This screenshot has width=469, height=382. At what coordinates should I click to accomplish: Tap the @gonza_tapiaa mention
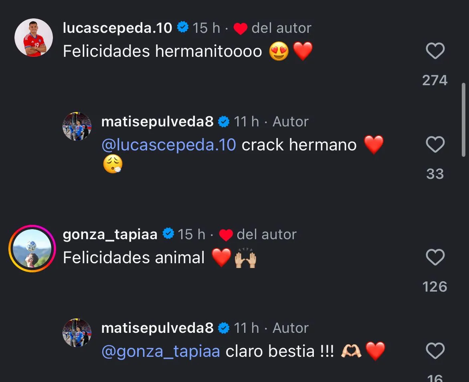[161, 351]
